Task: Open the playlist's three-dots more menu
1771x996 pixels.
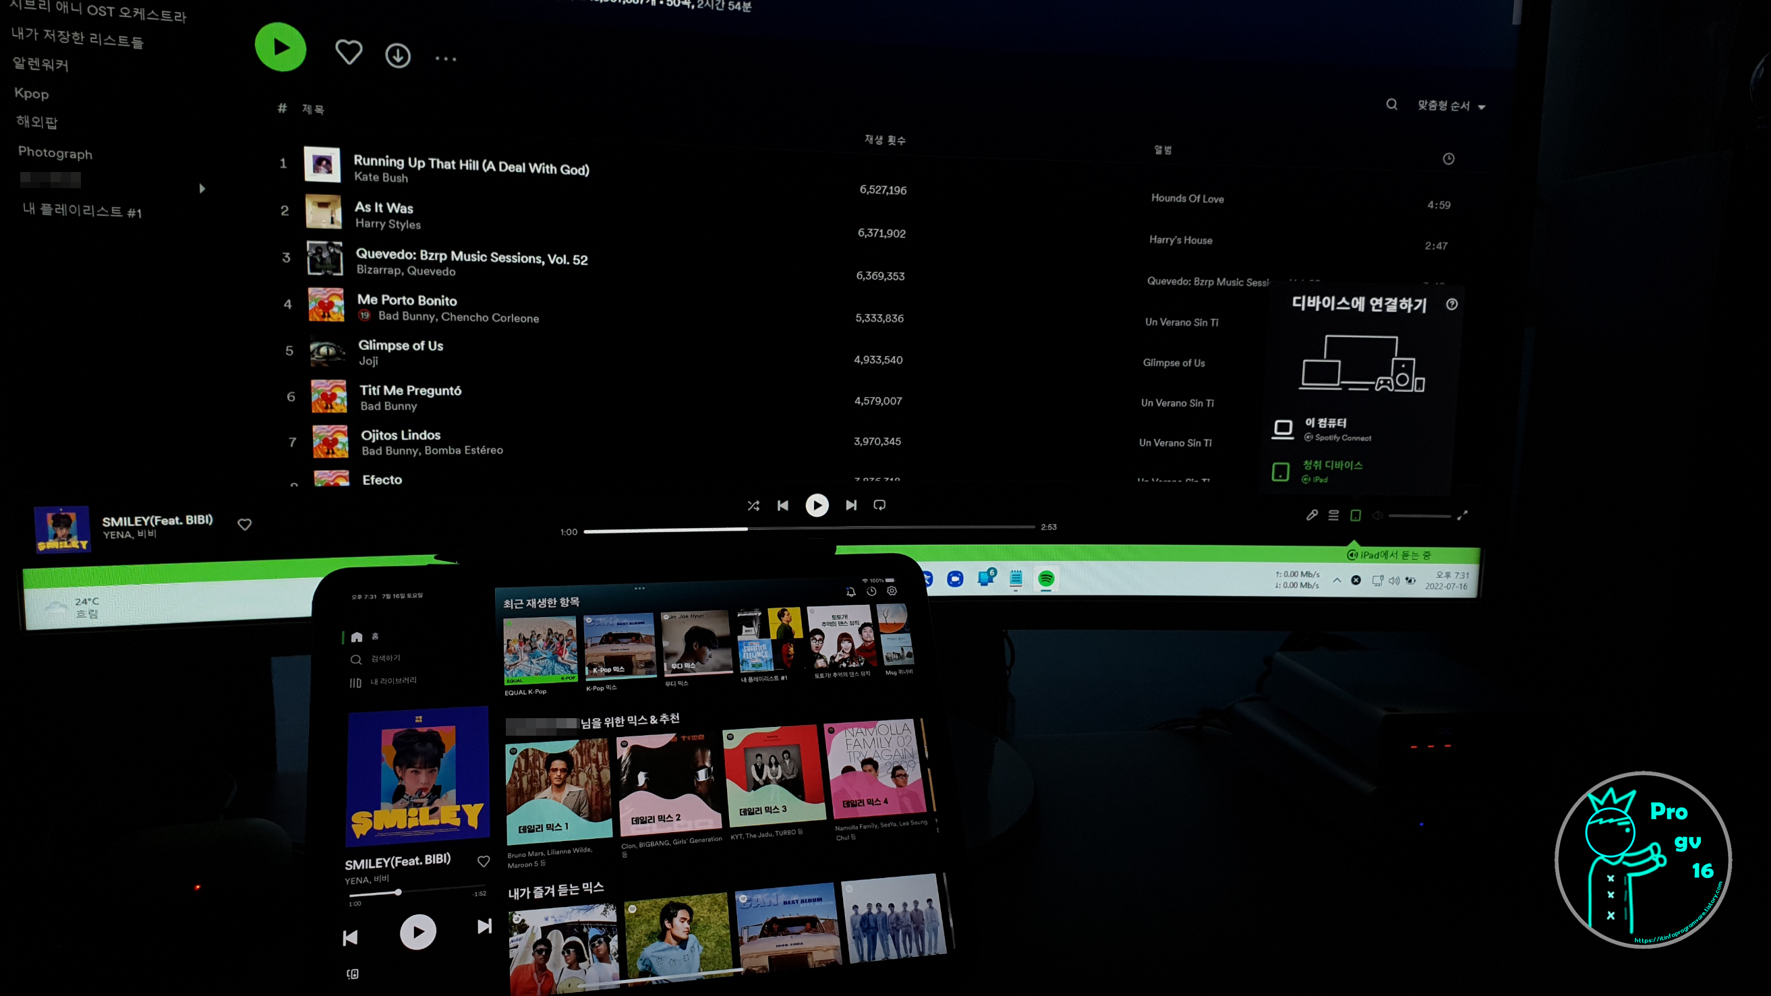Action: point(446,59)
